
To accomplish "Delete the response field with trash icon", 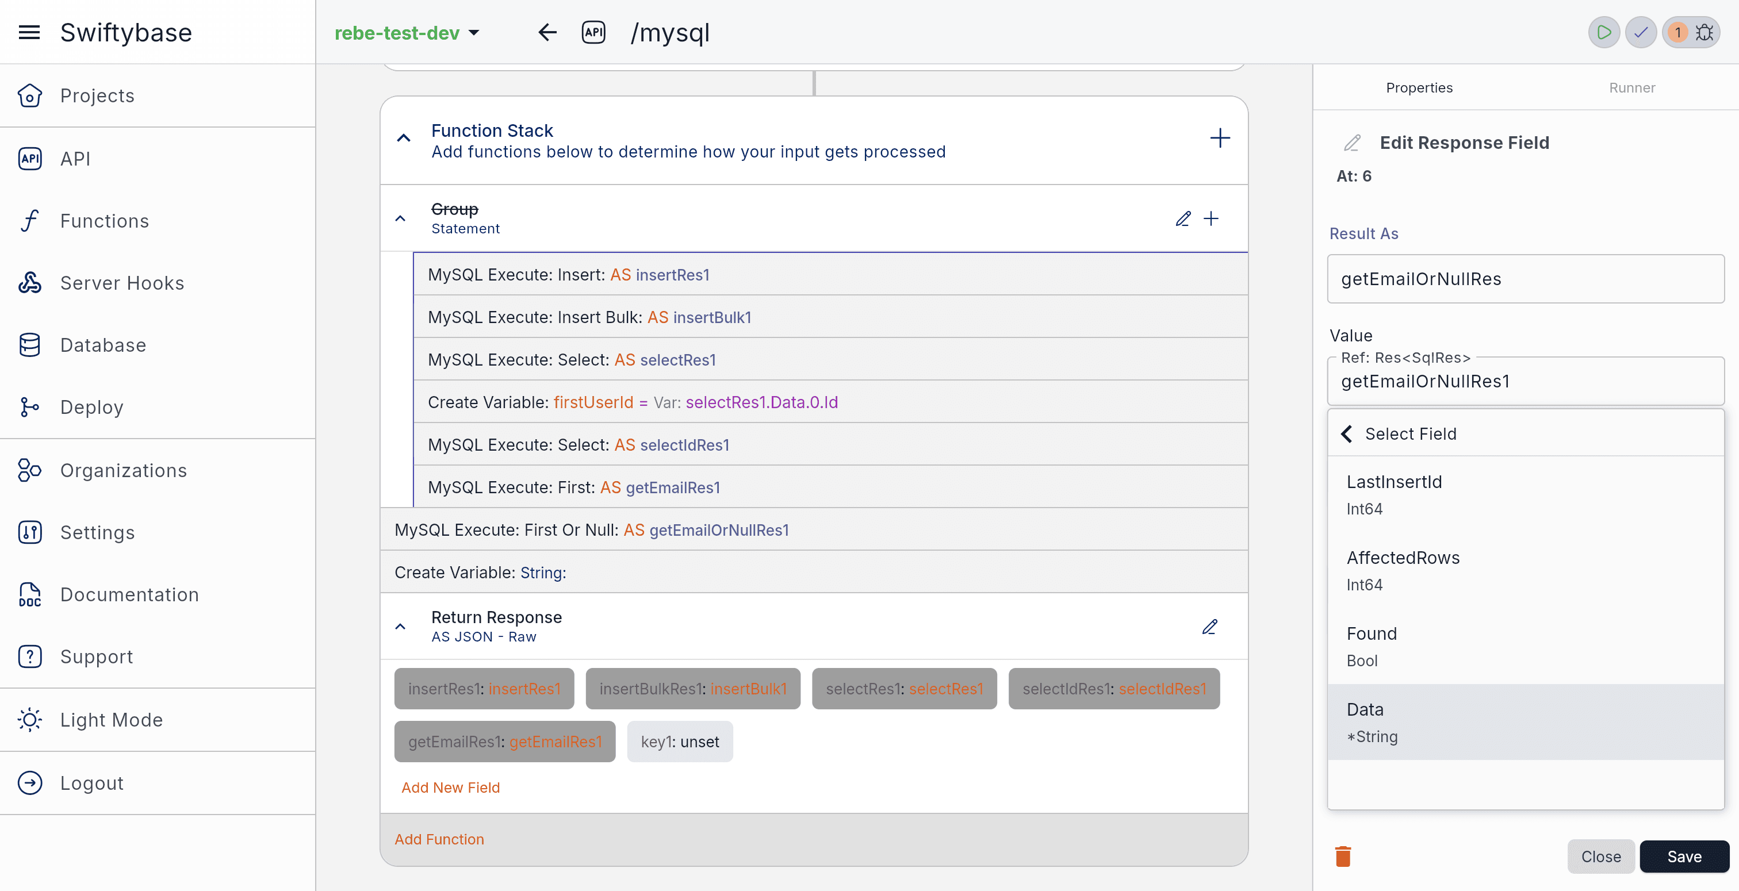I will [1343, 856].
